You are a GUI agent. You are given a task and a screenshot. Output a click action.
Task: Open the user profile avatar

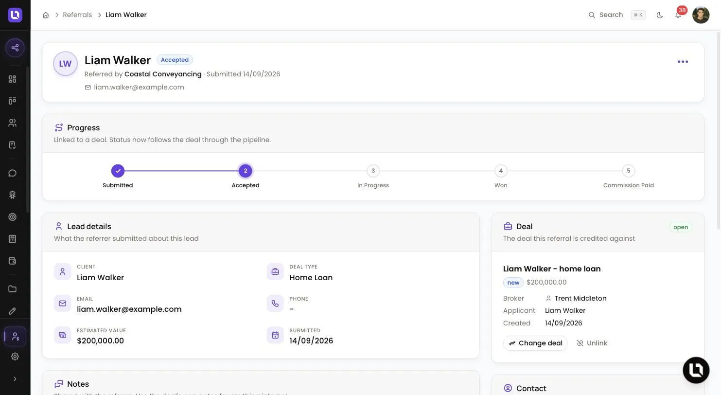coord(701,15)
